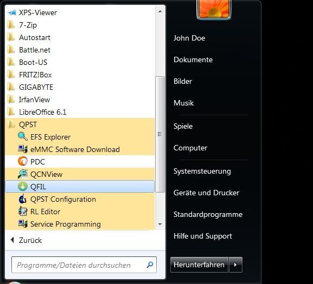Screen dimensions: 313x284
Task: Expand the LibreOffice 6.1 folder
Action: tap(80, 112)
